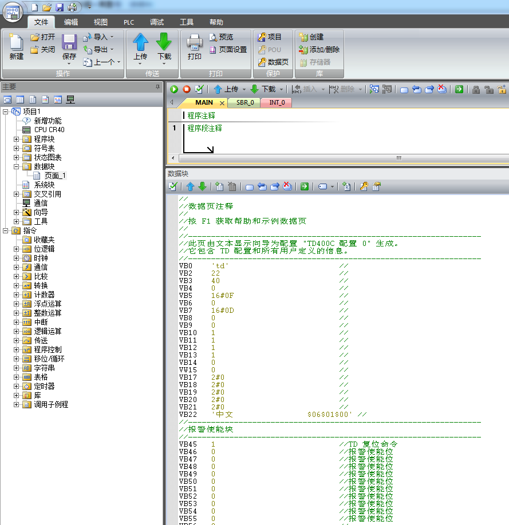Switch to the SBR_0 tab
The width and height of the screenshot is (509, 525).
tap(245, 102)
